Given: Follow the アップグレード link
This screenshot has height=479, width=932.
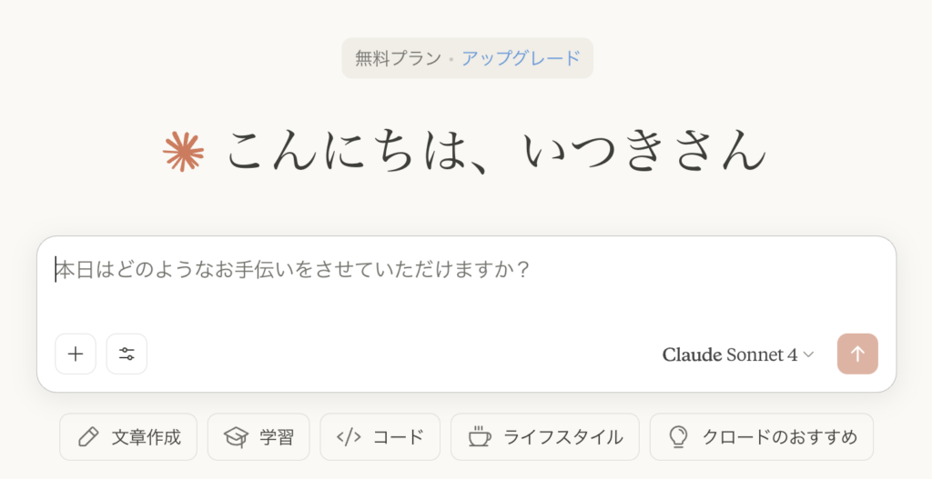Looking at the screenshot, I should (x=521, y=58).
